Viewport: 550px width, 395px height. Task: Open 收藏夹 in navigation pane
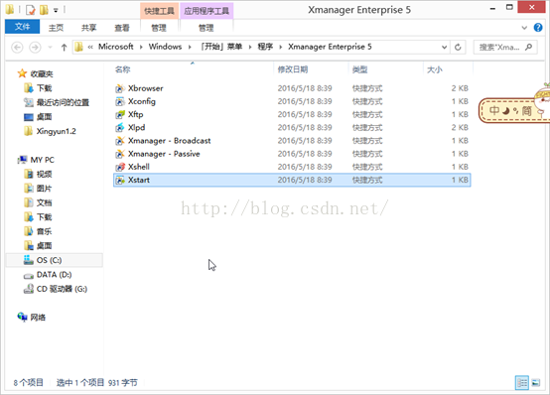(x=42, y=73)
